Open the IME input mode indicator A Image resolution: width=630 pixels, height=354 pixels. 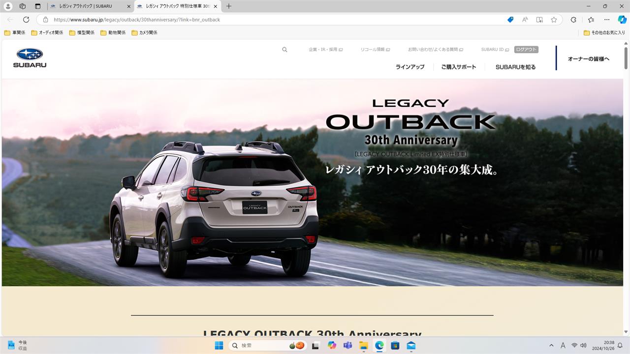pos(563,346)
